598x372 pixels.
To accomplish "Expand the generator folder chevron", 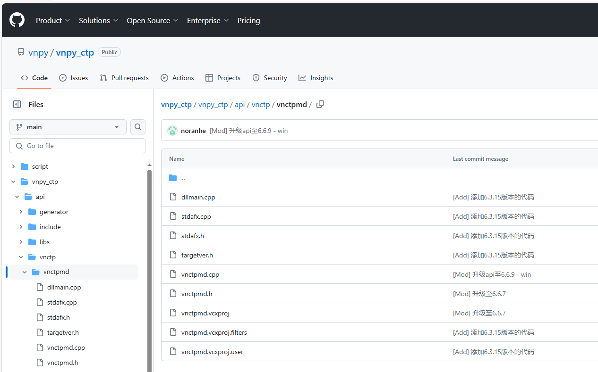I will click(21, 212).
